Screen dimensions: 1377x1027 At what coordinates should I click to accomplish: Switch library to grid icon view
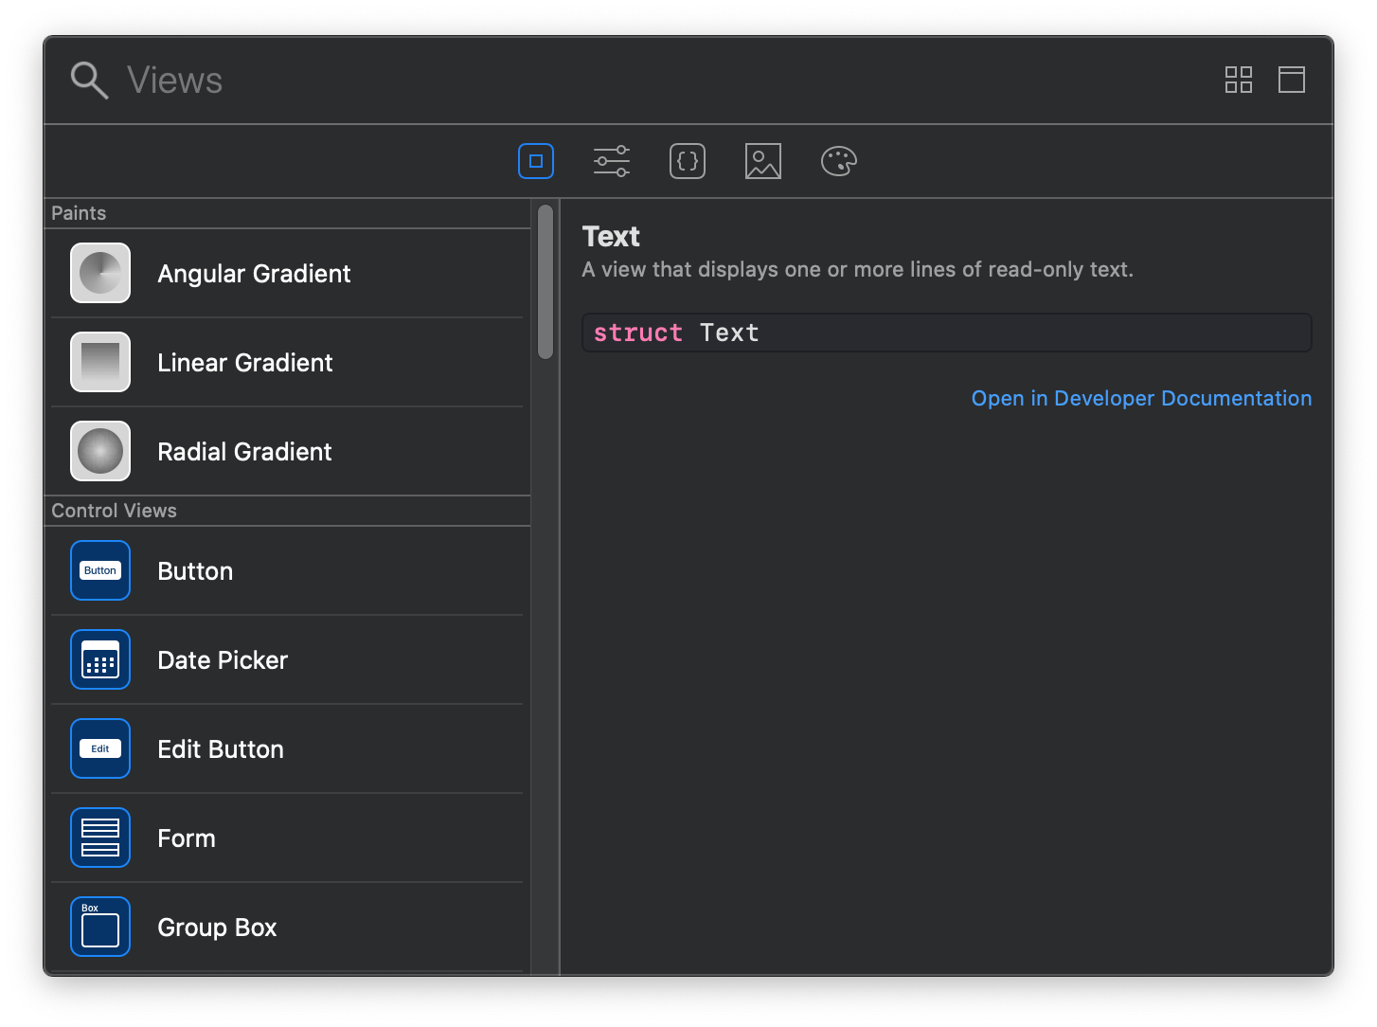click(x=1238, y=80)
